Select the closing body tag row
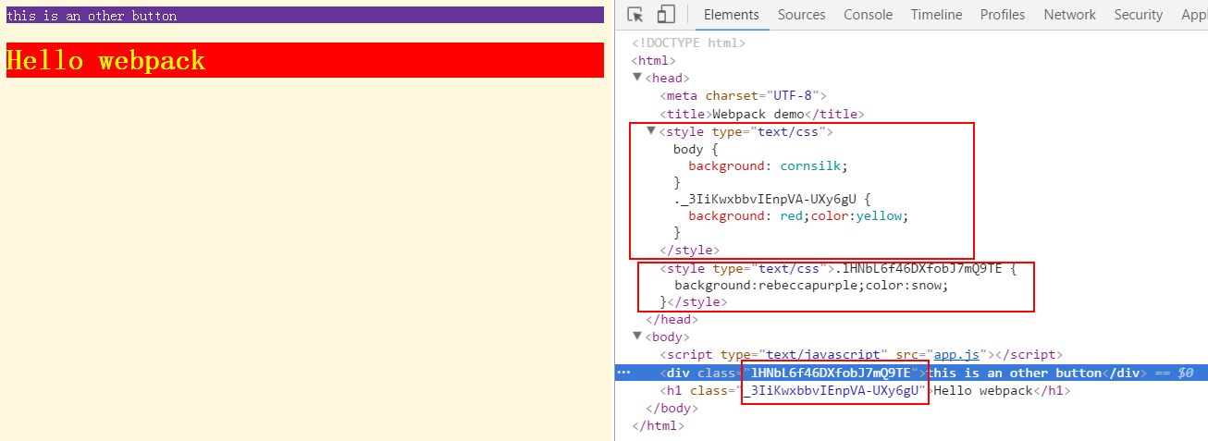This screenshot has width=1208, height=441. tap(672, 408)
